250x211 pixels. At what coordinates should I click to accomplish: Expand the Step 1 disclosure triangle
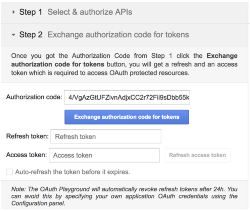(x=14, y=12)
